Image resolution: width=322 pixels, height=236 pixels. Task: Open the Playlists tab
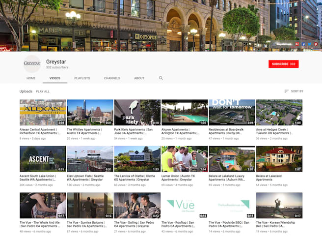[x=82, y=78]
